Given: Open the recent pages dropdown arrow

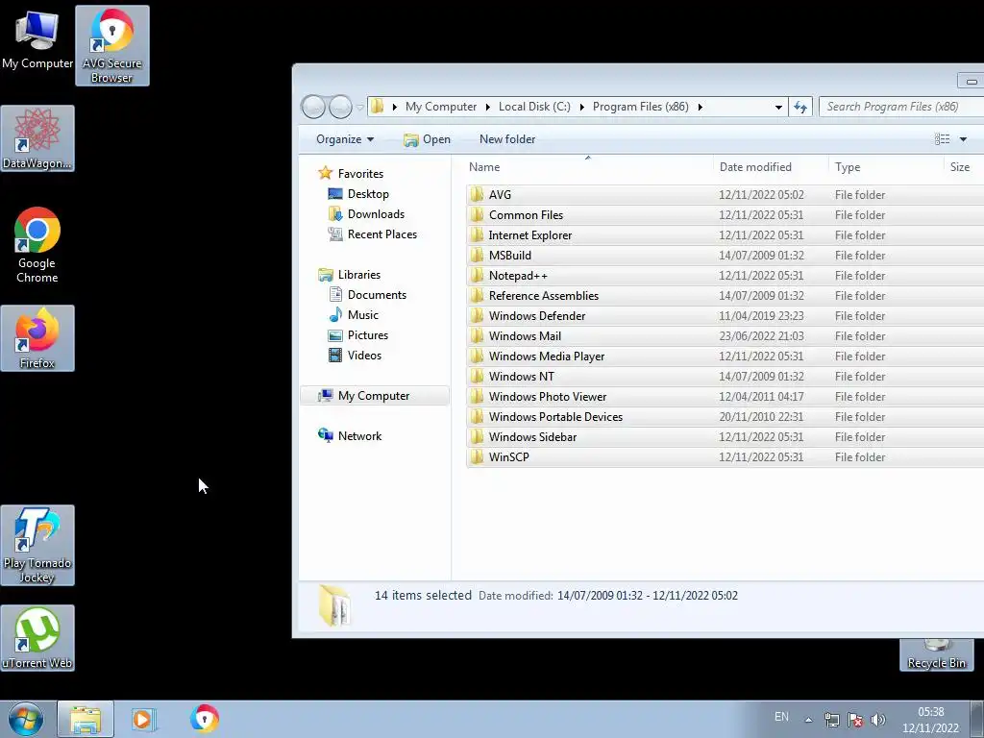Looking at the screenshot, I should (x=359, y=108).
